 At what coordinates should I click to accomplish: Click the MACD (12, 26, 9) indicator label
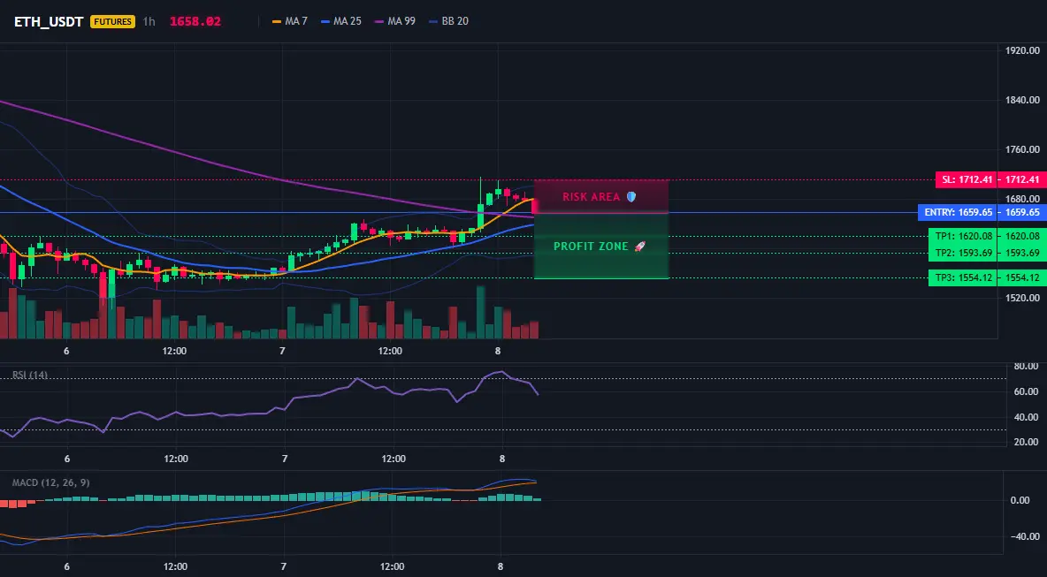[50, 482]
